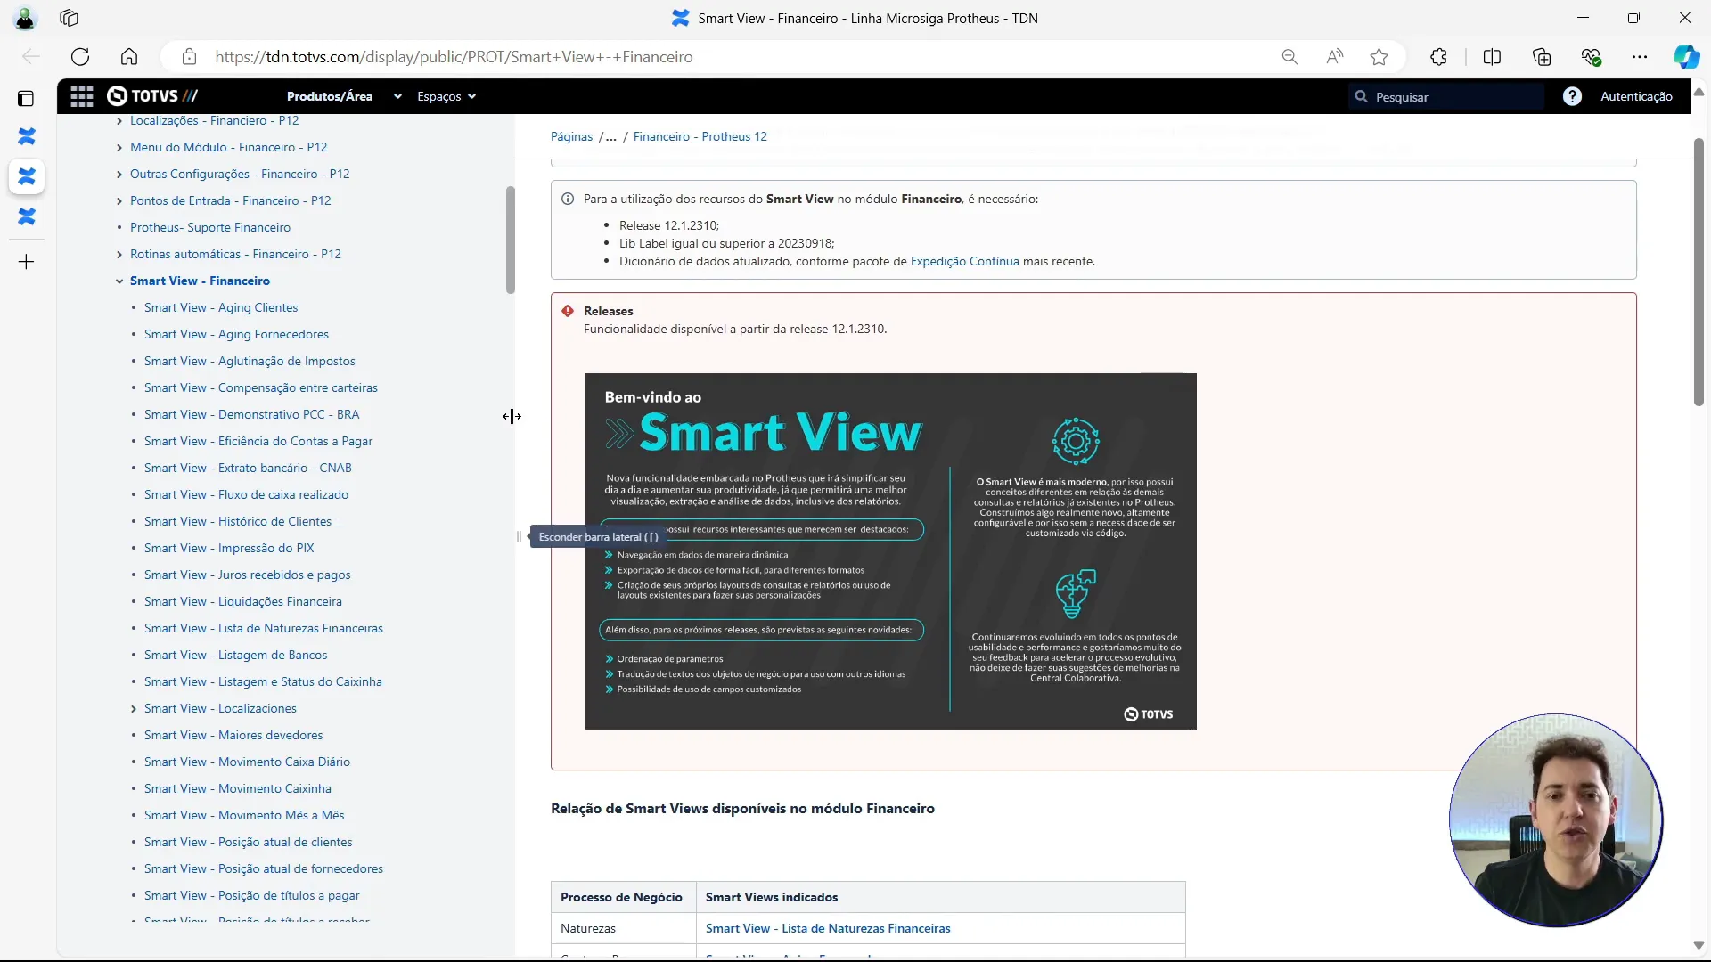1711x962 pixels.
Task: Add this page to favorites
Action: point(1379,57)
